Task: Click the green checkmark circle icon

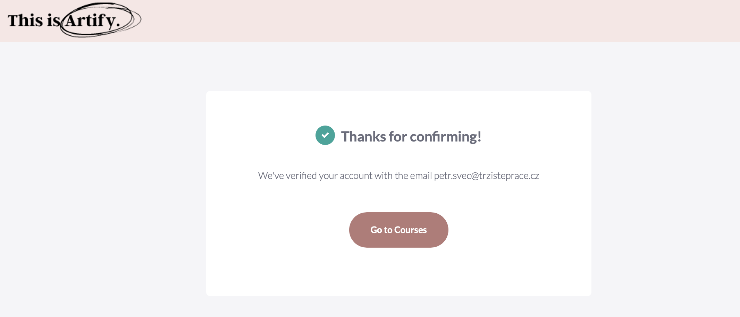Action: [x=325, y=135]
